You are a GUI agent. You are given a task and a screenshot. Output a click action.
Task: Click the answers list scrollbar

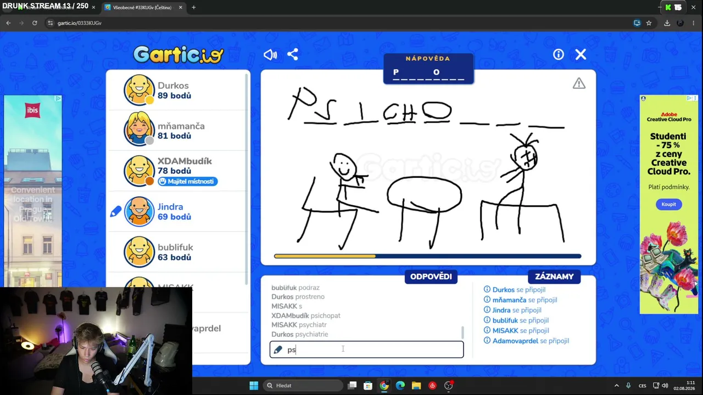click(x=462, y=332)
